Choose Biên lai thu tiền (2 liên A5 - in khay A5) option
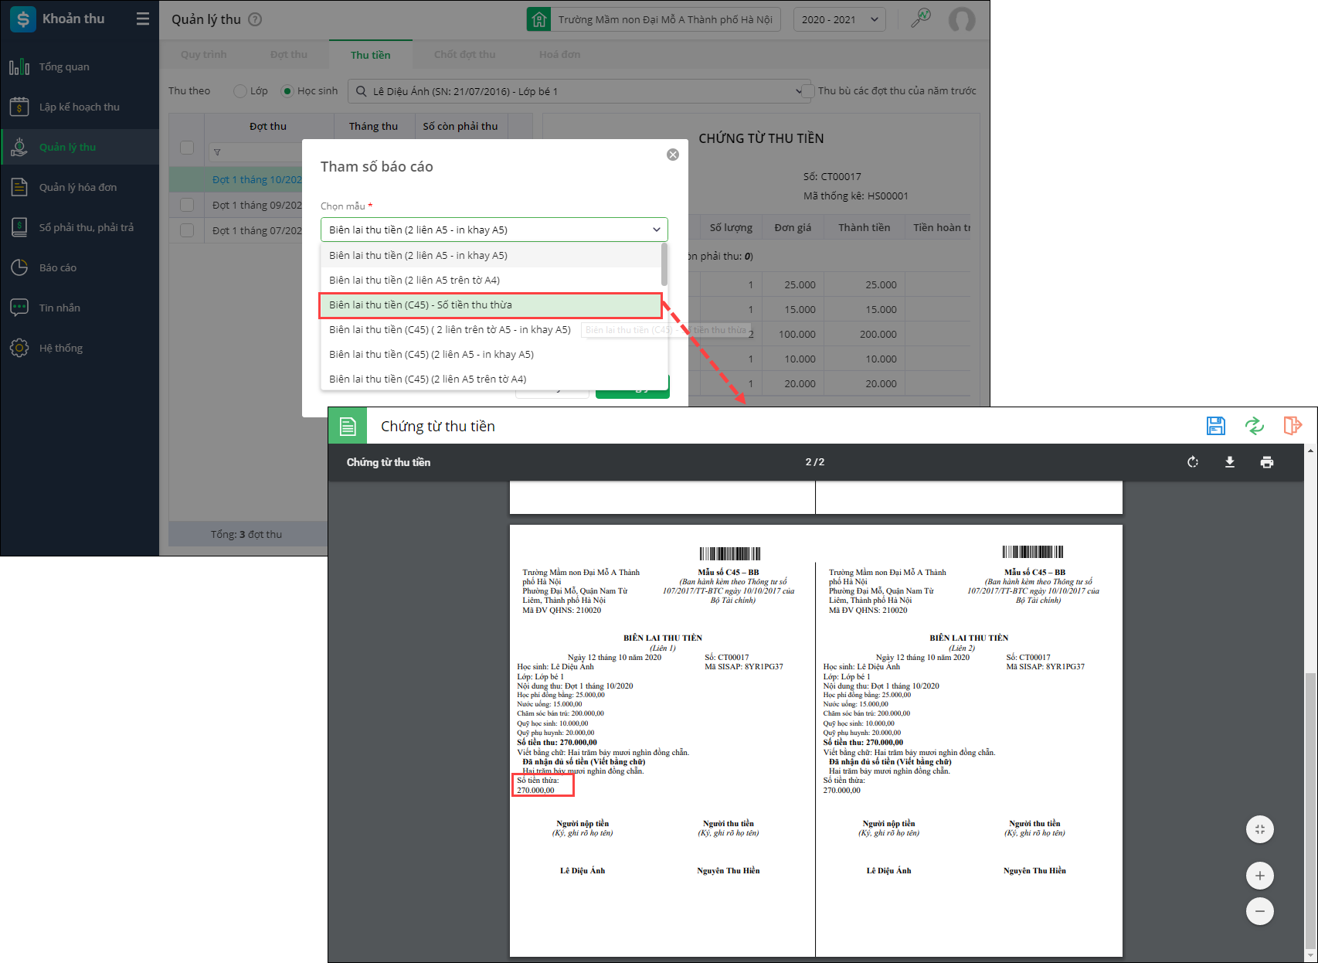Screen dimensions: 1318x963 tap(491, 255)
